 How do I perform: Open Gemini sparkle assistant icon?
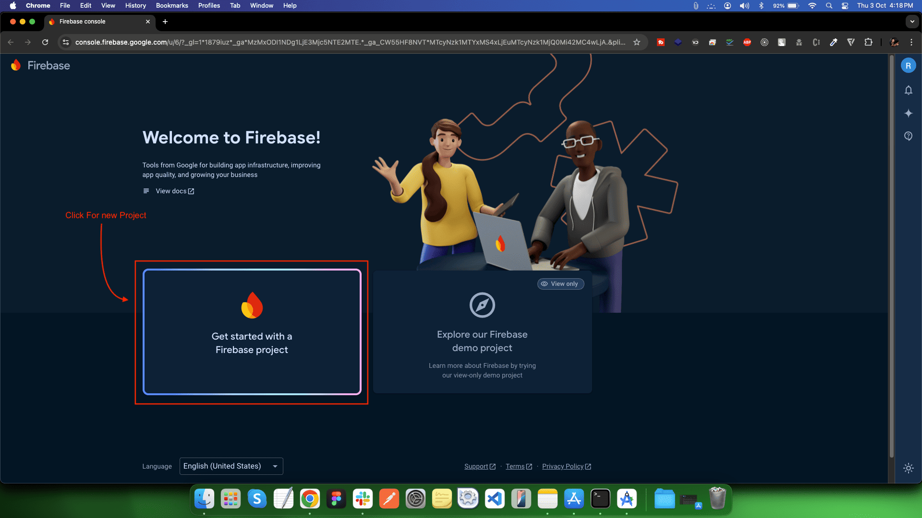[908, 113]
